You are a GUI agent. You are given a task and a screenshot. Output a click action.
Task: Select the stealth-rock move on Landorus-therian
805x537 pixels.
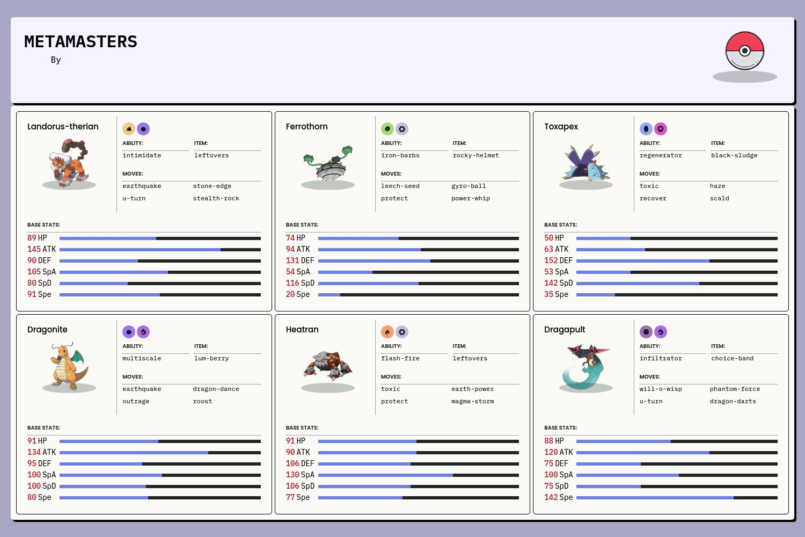(216, 199)
